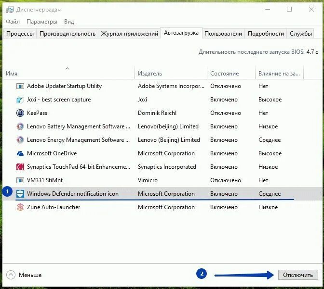Select Synaptics TouchPad 64-bit Enhanceme... name
The image size is (324, 289).
[79, 167]
